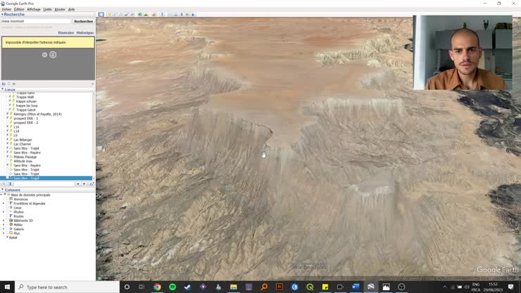Click the Rechercher button
The height and width of the screenshot is (293, 521).
point(83,21)
